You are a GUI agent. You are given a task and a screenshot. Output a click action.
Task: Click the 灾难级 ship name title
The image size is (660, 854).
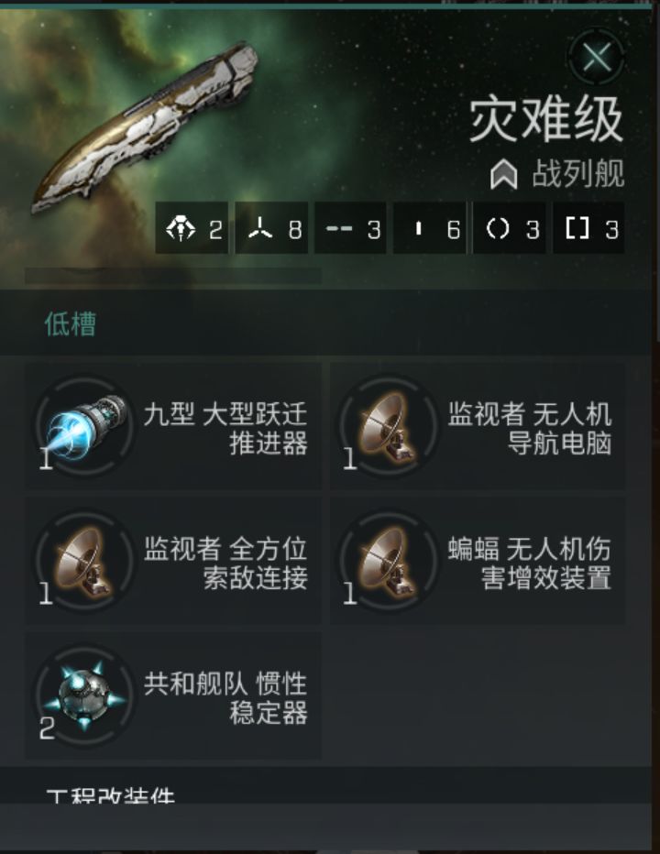(546, 119)
